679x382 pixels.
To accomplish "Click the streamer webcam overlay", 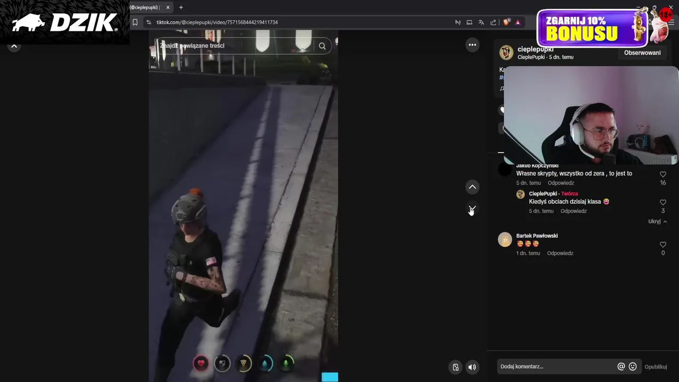I will (591, 116).
